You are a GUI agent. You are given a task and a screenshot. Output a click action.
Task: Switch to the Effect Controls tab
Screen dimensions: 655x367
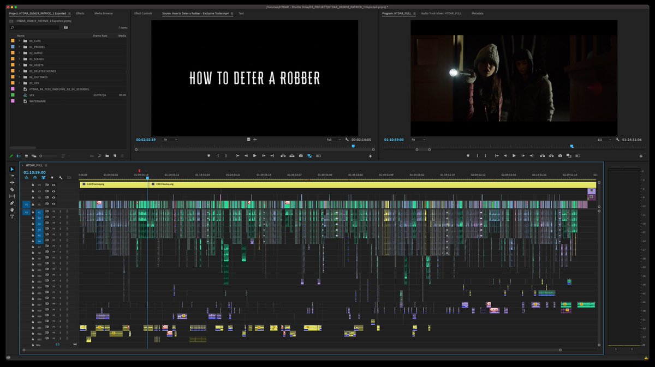(143, 13)
